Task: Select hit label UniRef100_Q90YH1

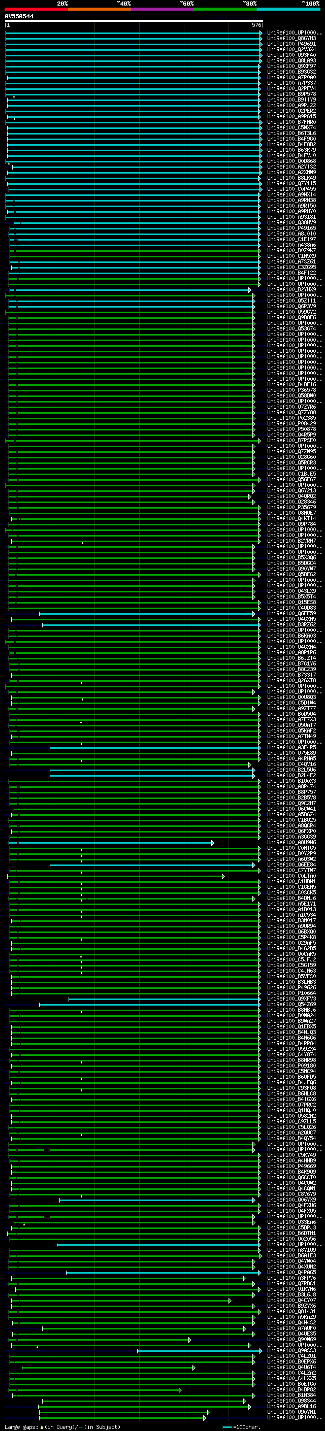Action: click(291, 1412)
